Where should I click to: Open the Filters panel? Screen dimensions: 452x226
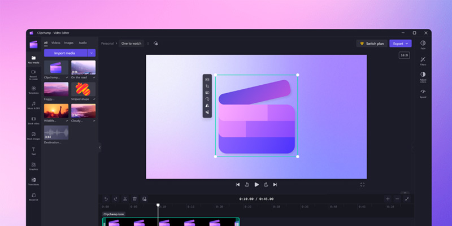pos(423,61)
